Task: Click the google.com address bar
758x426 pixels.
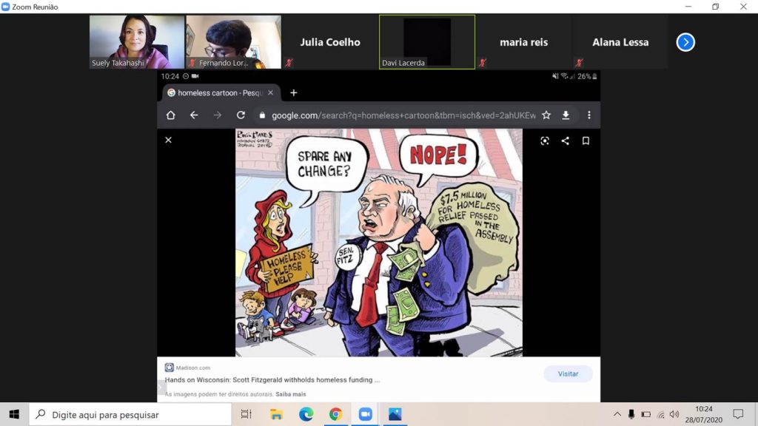Action: pyautogui.click(x=403, y=115)
